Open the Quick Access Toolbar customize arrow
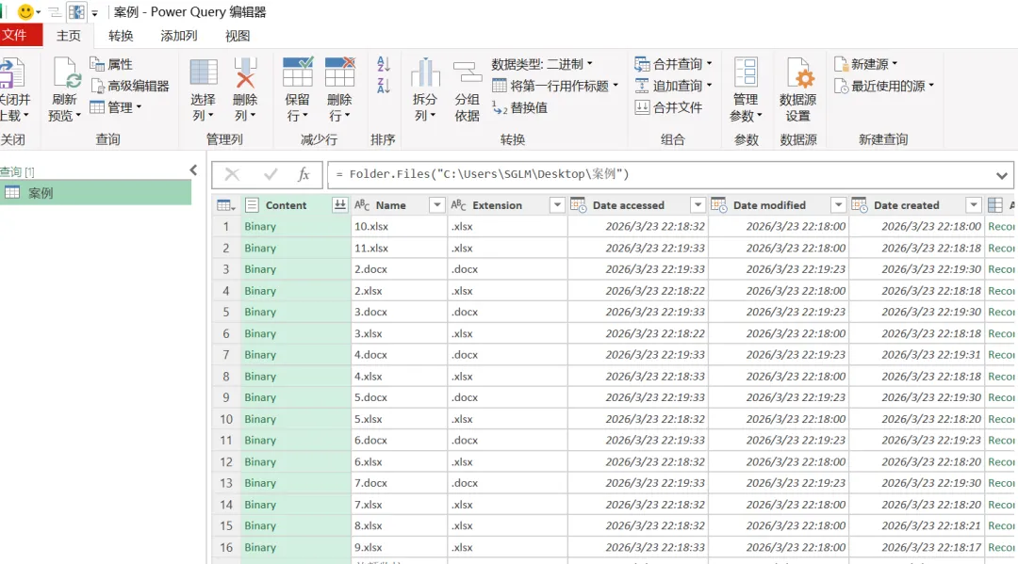 coord(95,12)
